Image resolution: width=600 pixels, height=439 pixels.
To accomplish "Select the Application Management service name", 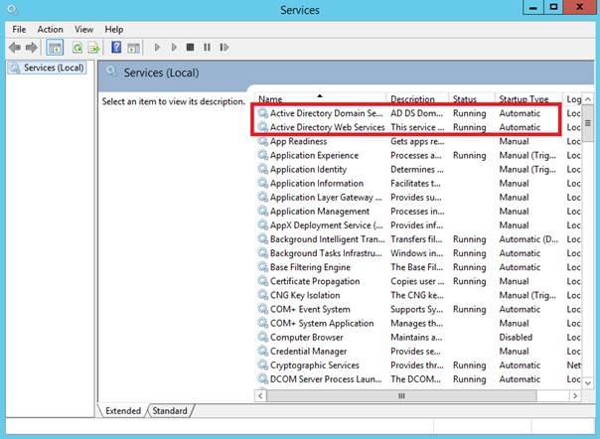I will 320,211.
